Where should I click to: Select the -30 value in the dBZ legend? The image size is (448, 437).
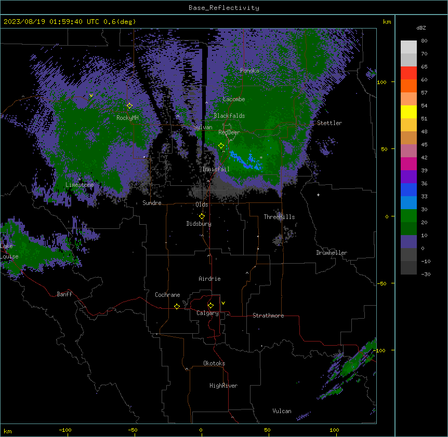coord(426,275)
